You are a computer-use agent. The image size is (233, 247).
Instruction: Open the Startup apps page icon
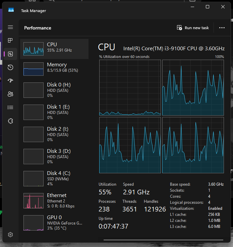[10, 81]
